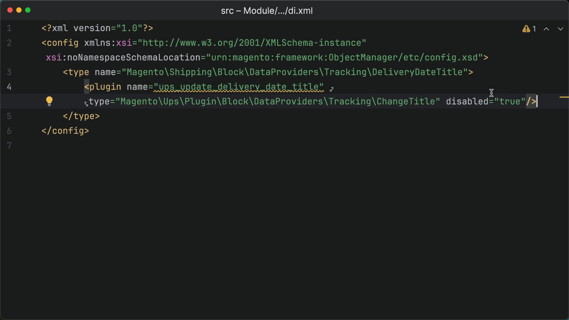Go to next highlighted problem arrow
The height and width of the screenshot is (320, 569).
click(x=560, y=29)
